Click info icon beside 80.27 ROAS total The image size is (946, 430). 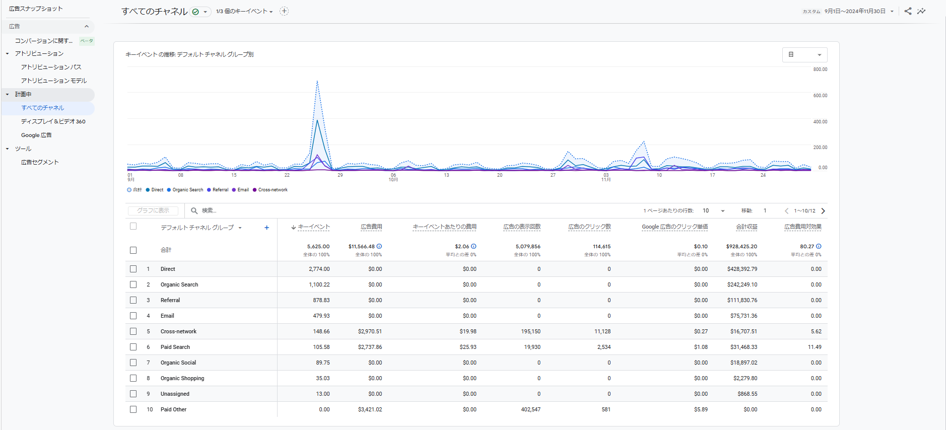coord(819,246)
